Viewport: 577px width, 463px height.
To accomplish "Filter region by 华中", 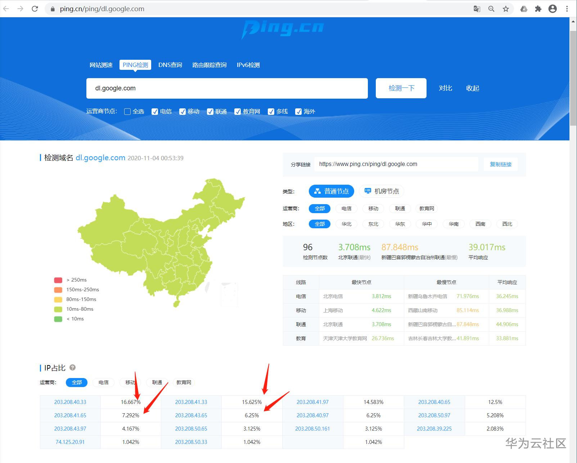I will pos(427,224).
